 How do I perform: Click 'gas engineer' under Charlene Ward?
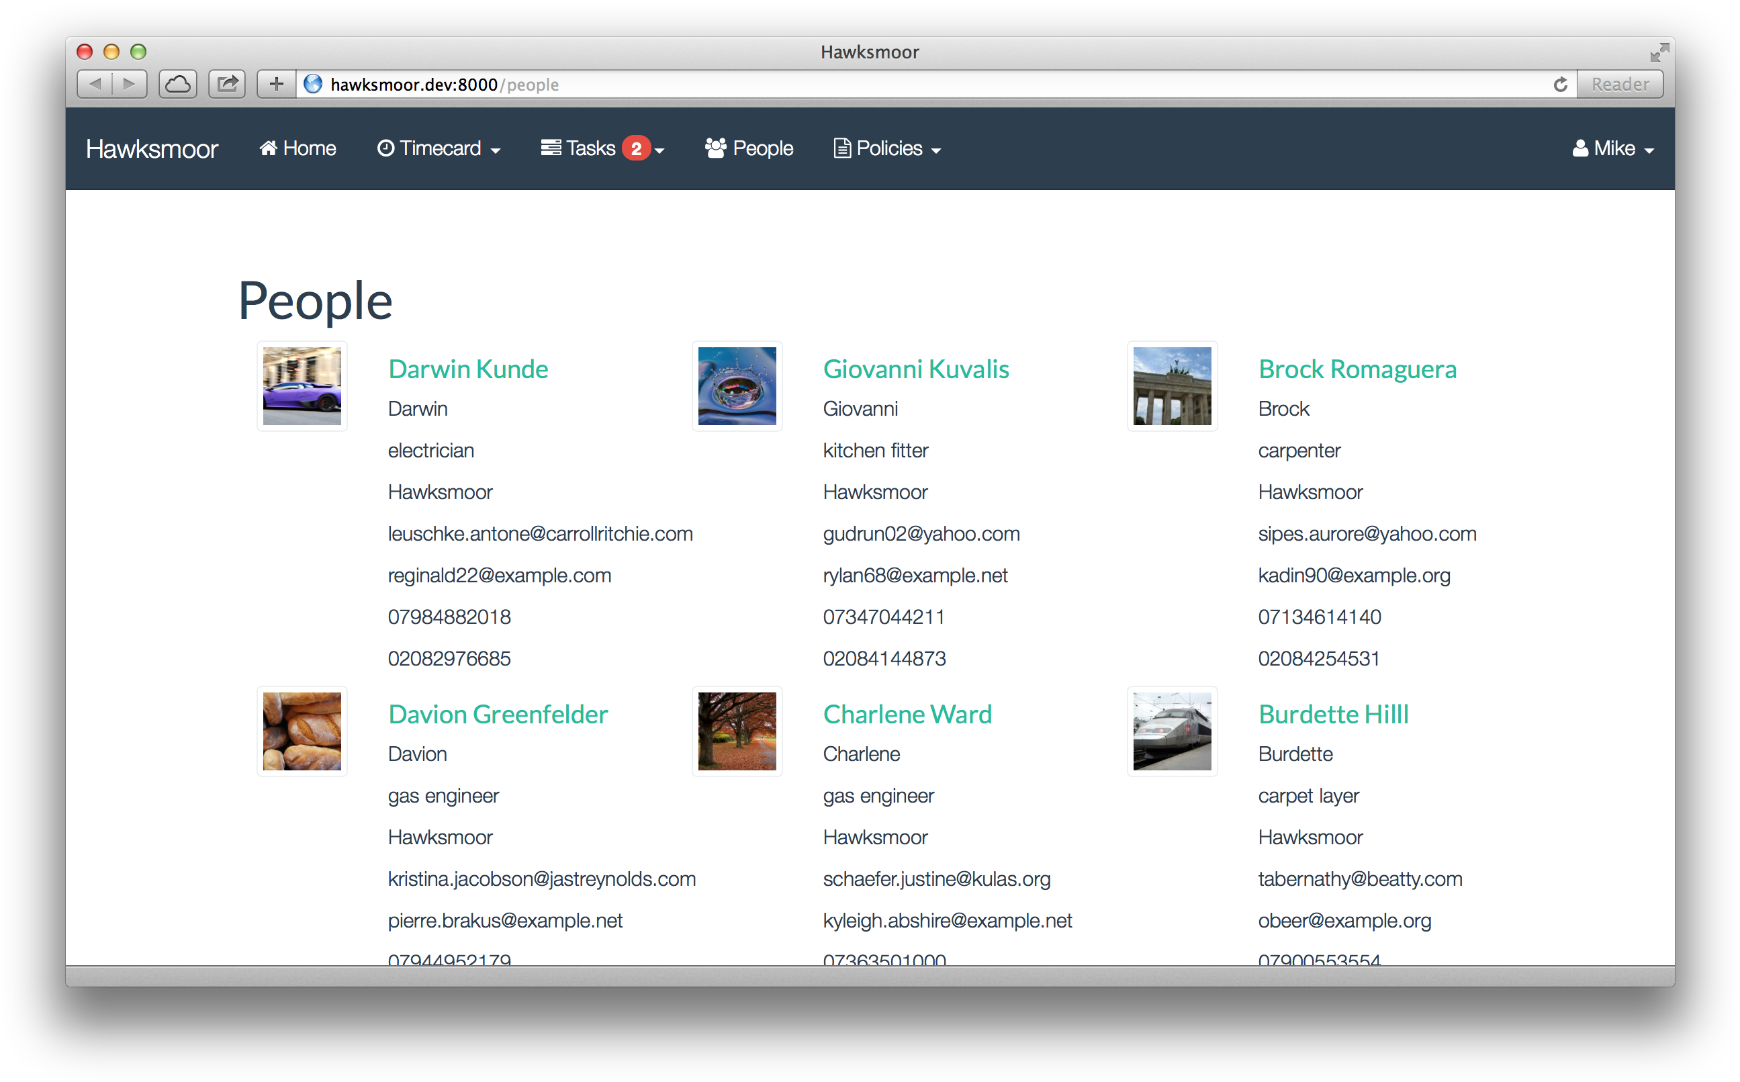(x=878, y=796)
